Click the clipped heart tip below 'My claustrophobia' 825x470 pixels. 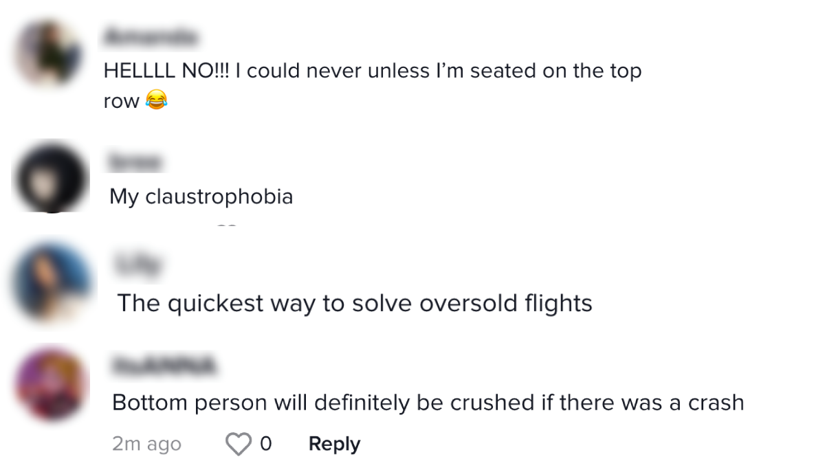coord(226,225)
